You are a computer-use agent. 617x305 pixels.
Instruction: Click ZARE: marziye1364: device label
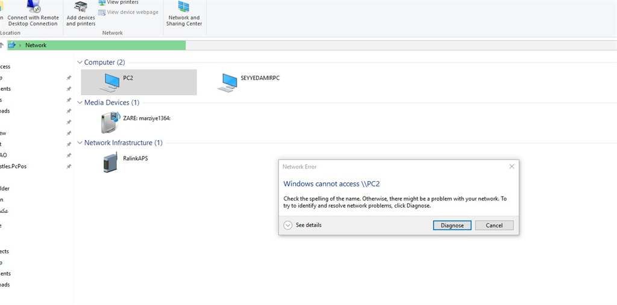point(147,119)
